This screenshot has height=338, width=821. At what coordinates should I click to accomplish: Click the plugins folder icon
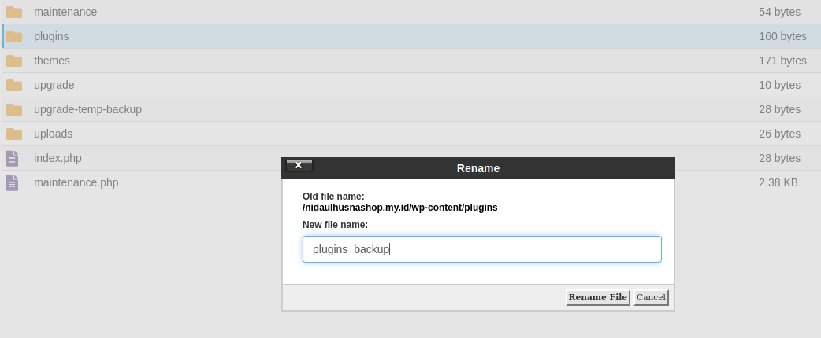(x=14, y=36)
